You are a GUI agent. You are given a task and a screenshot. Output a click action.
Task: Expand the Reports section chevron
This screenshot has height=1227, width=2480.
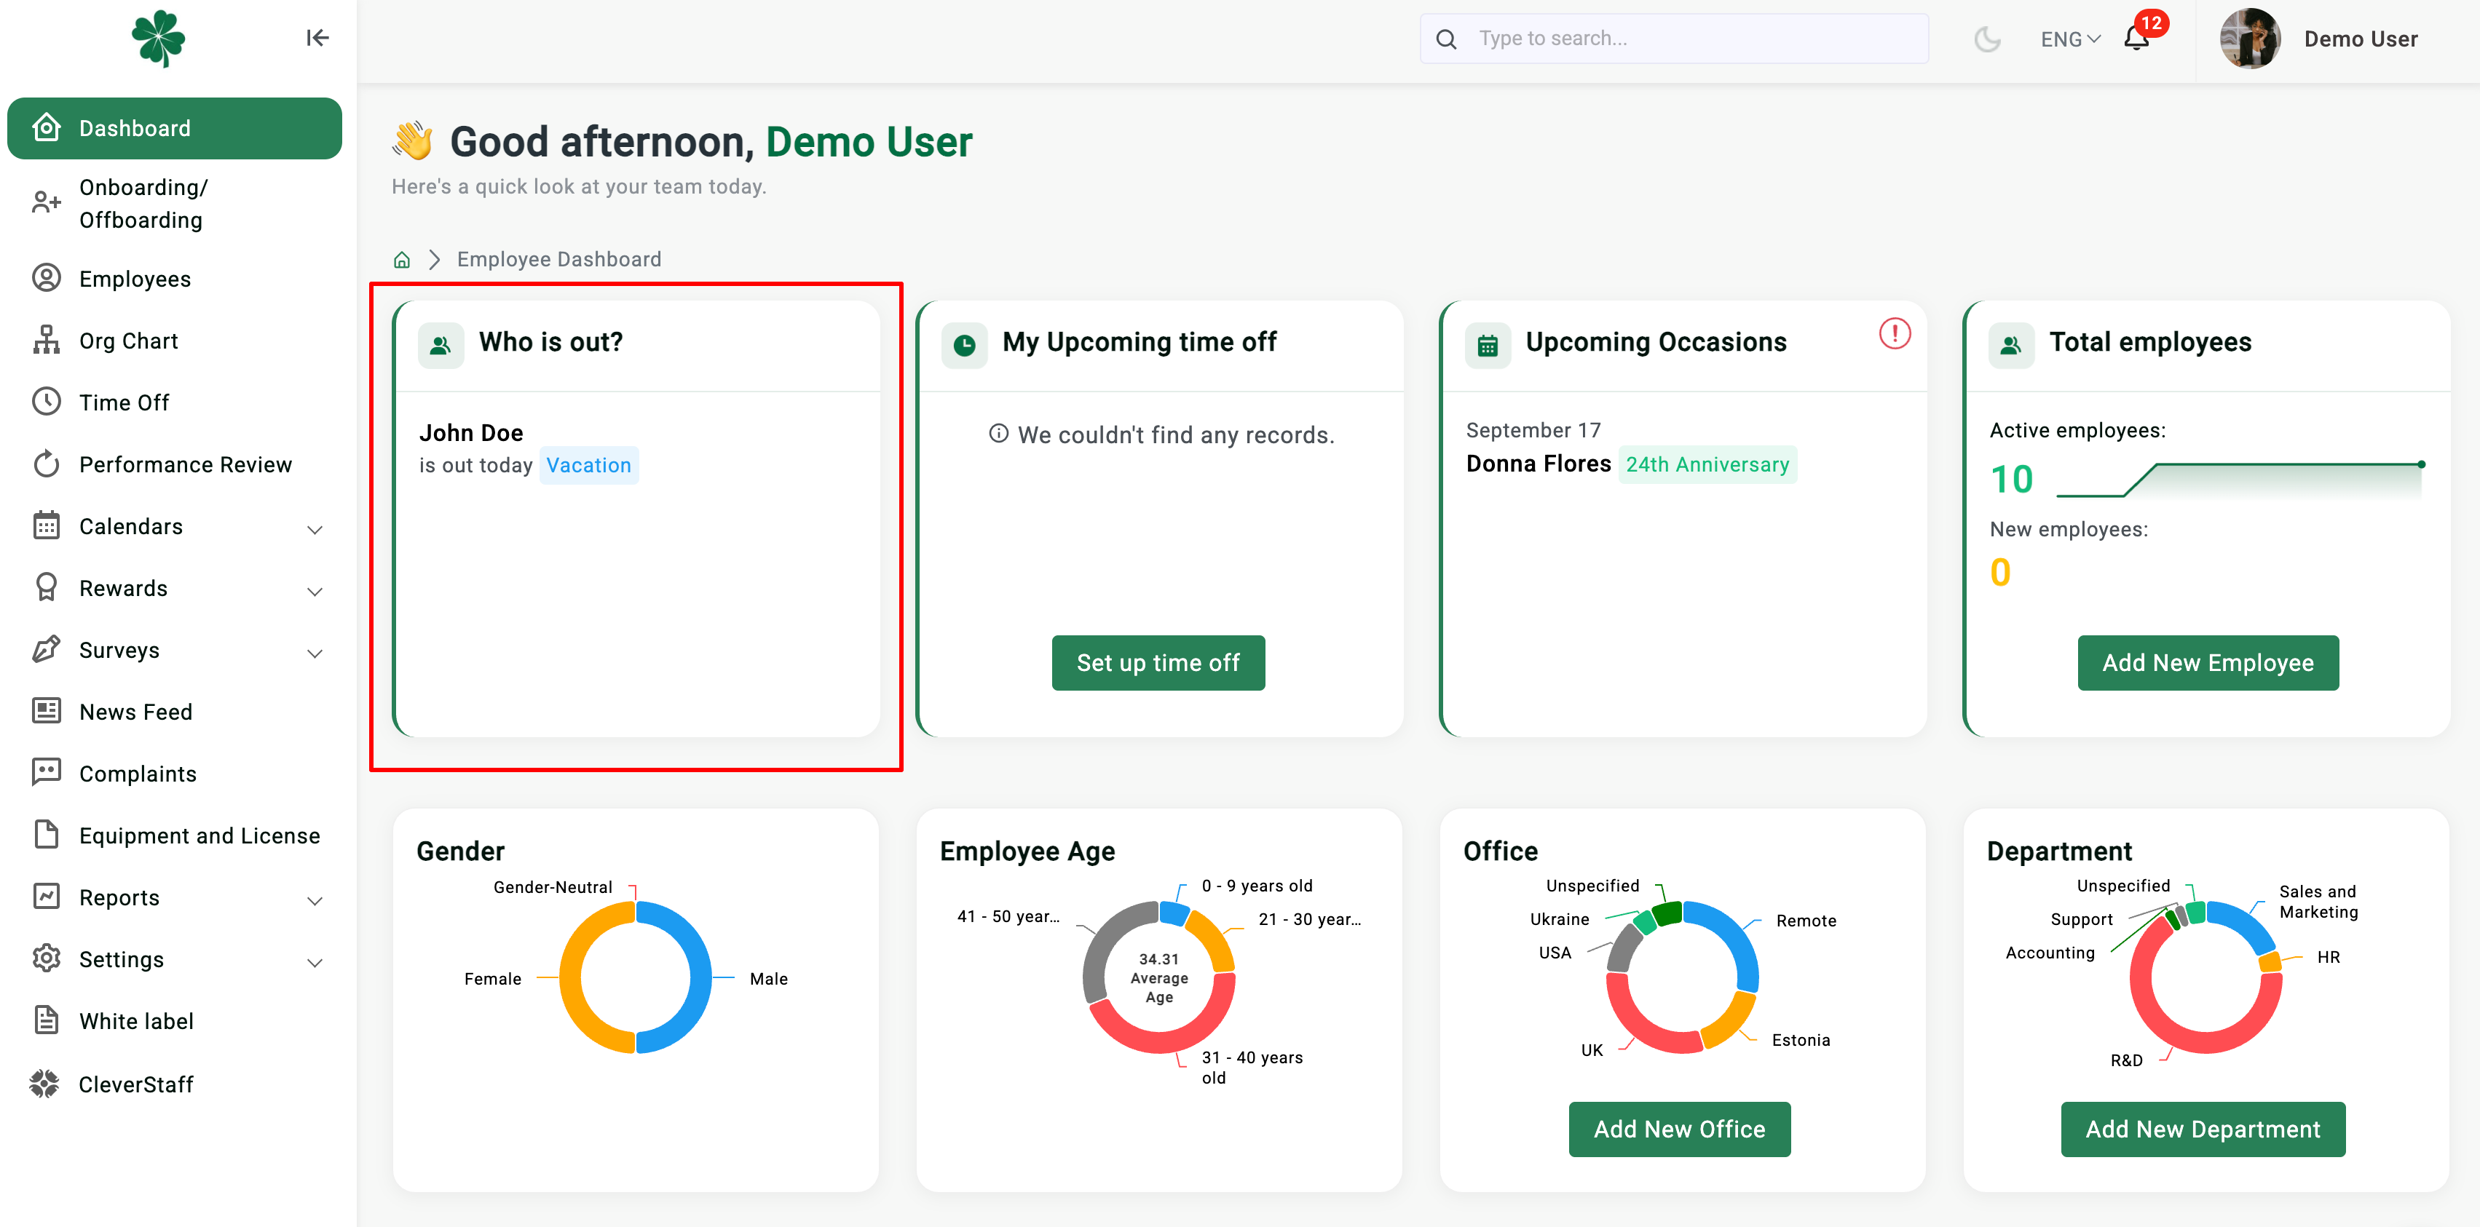click(x=315, y=900)
